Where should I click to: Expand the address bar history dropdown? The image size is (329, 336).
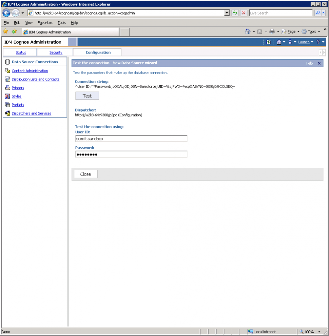[227, 13]
